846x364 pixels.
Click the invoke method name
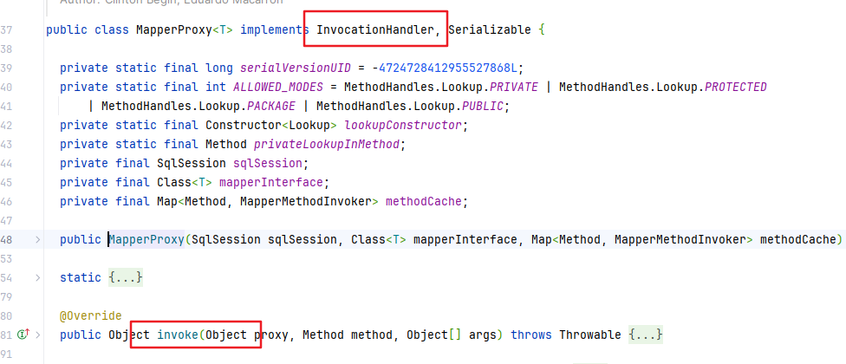coord(178,335)
